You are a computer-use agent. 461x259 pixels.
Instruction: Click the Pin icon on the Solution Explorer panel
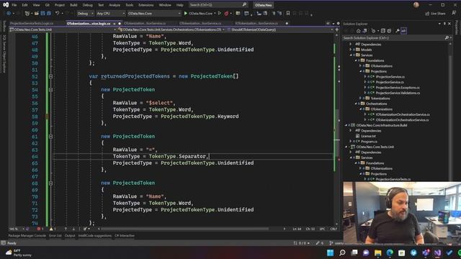click(444, 24)
